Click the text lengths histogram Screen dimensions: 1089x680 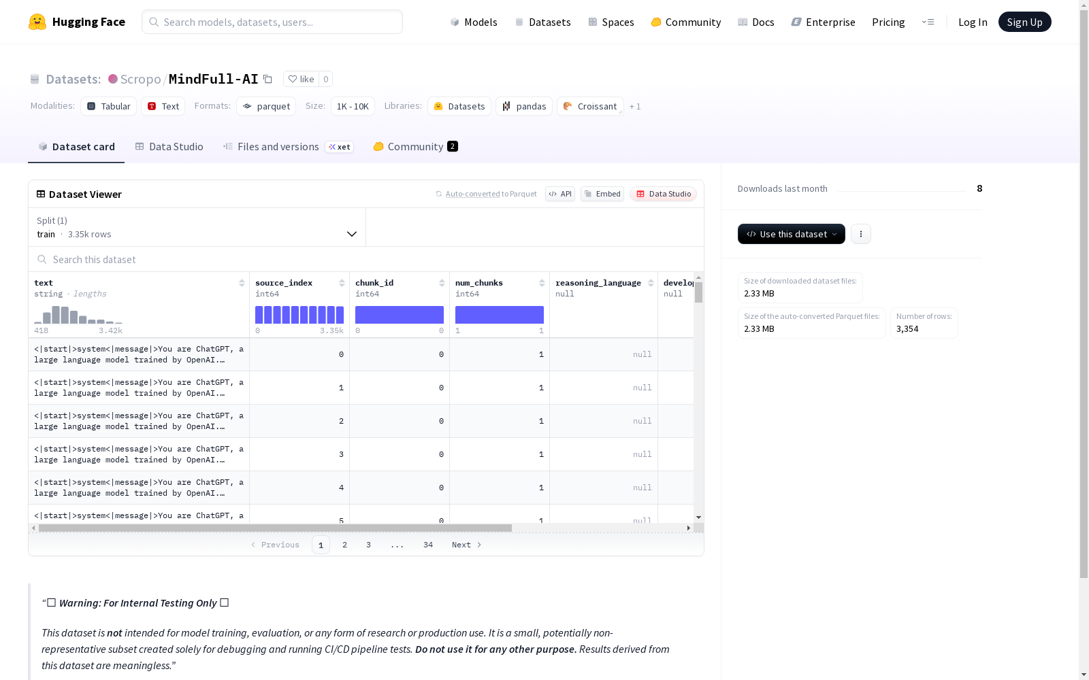pyautogui.click(x=78, y=314)
